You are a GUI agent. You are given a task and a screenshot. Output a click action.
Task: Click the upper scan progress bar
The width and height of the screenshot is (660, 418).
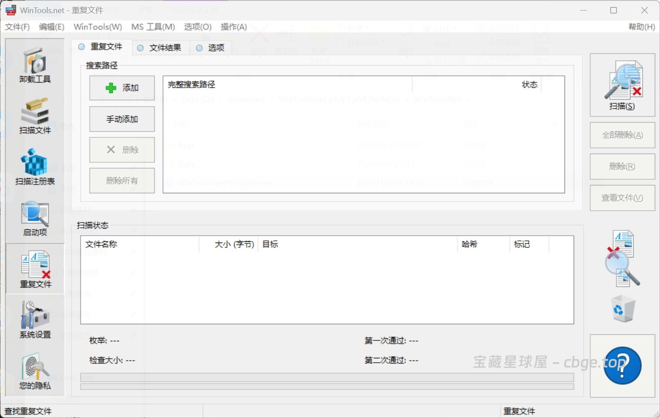point(327,377)
